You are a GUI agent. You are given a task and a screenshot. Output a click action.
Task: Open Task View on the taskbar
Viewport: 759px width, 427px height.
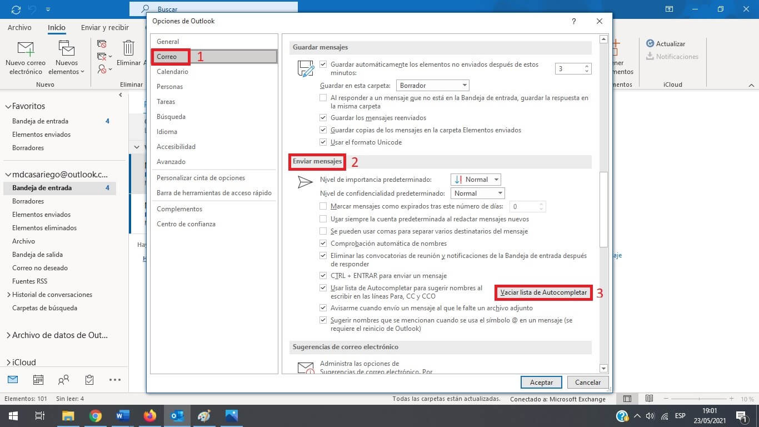pyautogui.click(x=40, y=416)
